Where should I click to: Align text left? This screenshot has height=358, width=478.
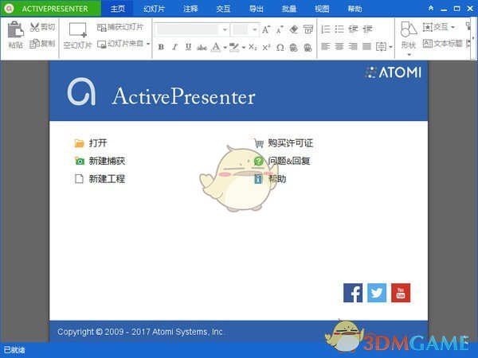[x=326, y=47]
